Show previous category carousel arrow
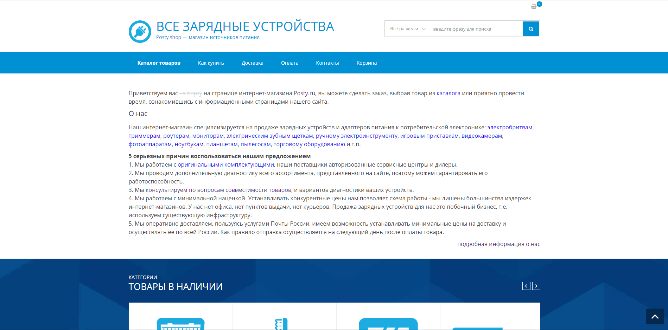668x330 pixels. pos(526,286)
